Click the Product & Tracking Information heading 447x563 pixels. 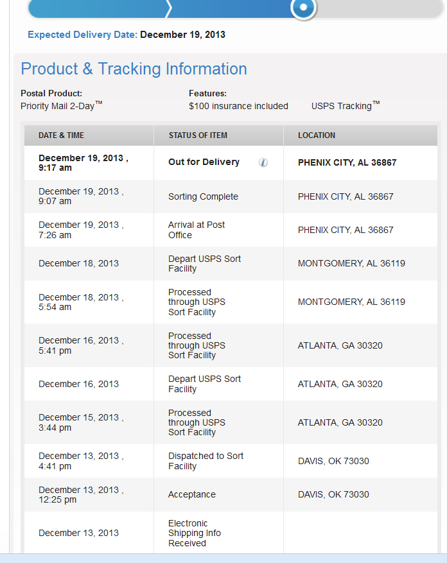click(x=134, y=69)
